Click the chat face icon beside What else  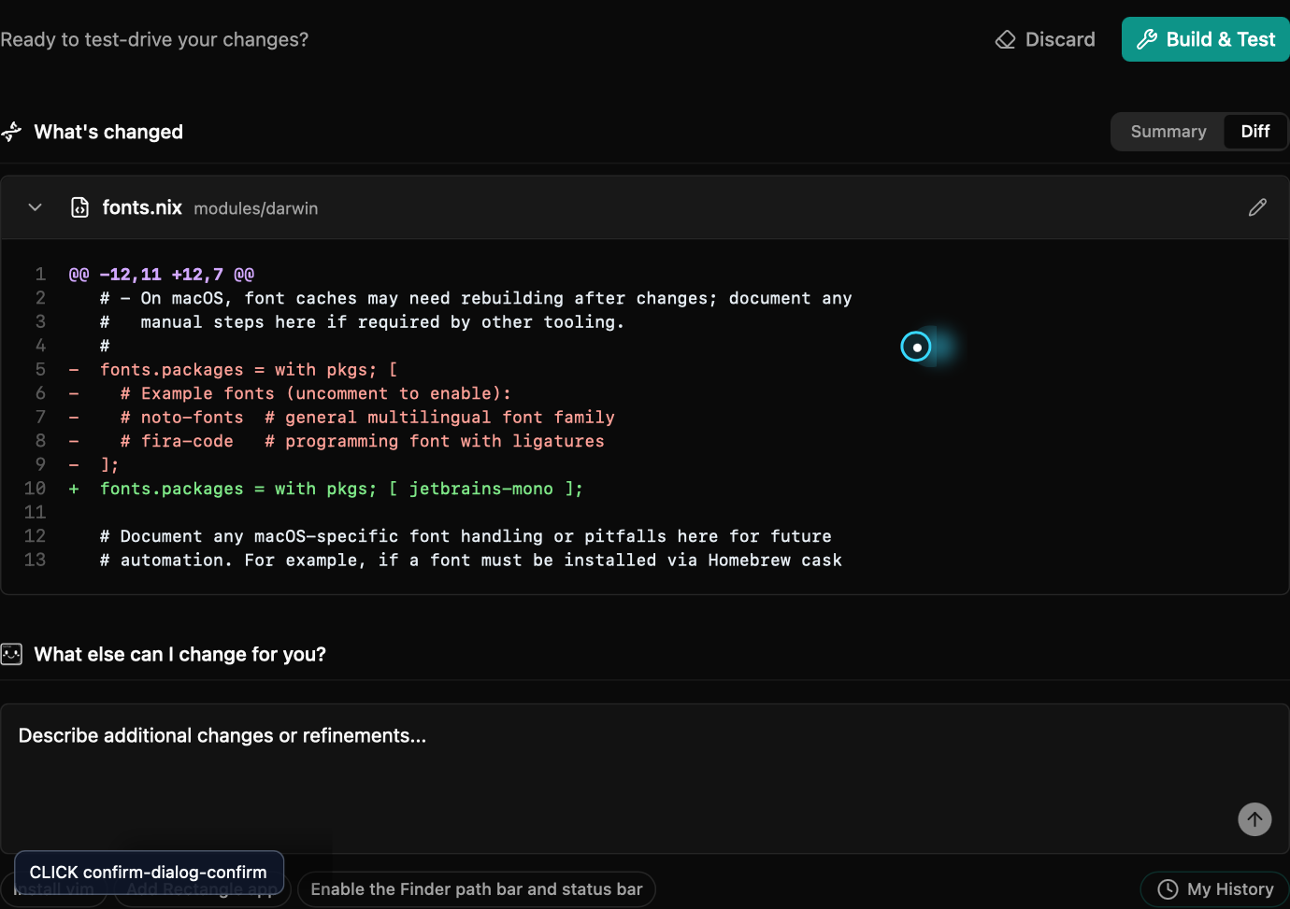pos(11,654)
